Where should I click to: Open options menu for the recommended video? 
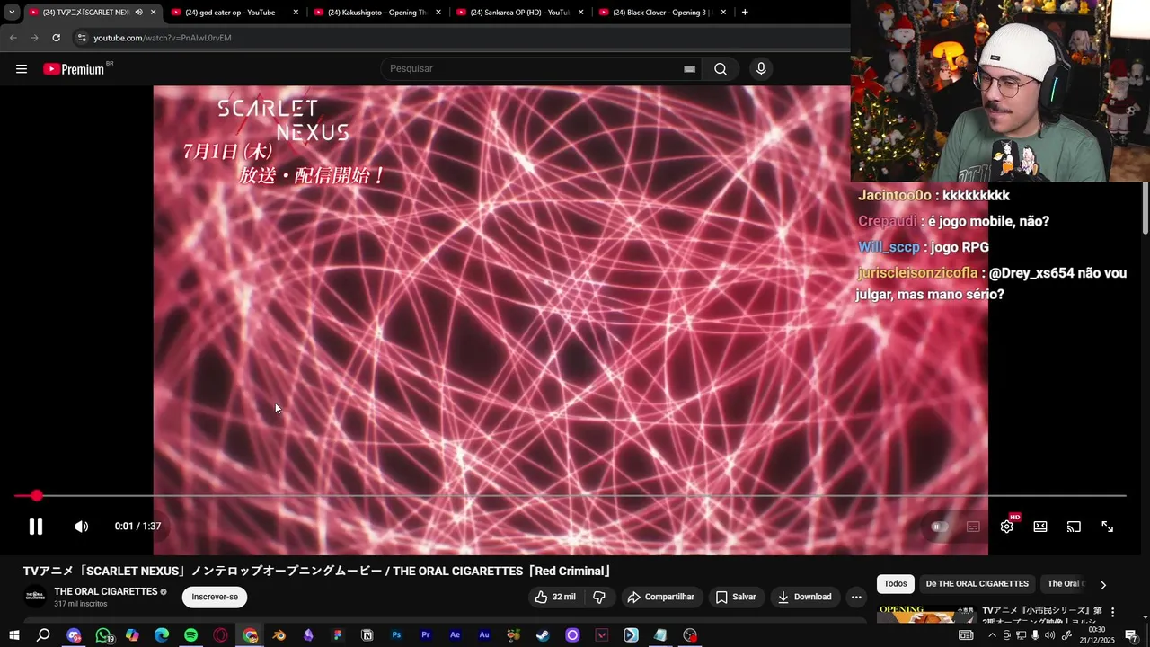[1112, 612]
